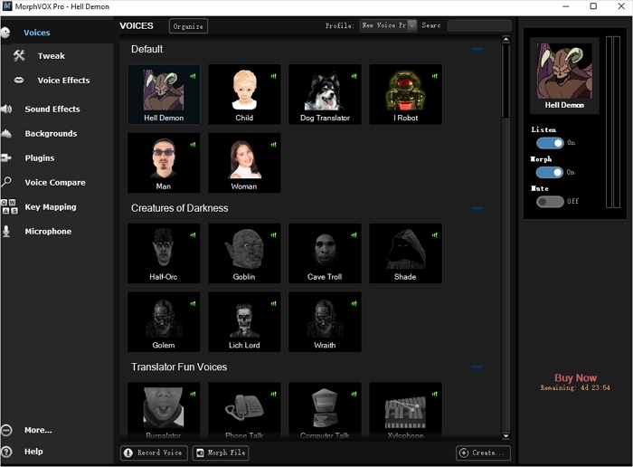Pick the Xylophone voice
This screenshot has width=633, height=467.
point(405,411)
